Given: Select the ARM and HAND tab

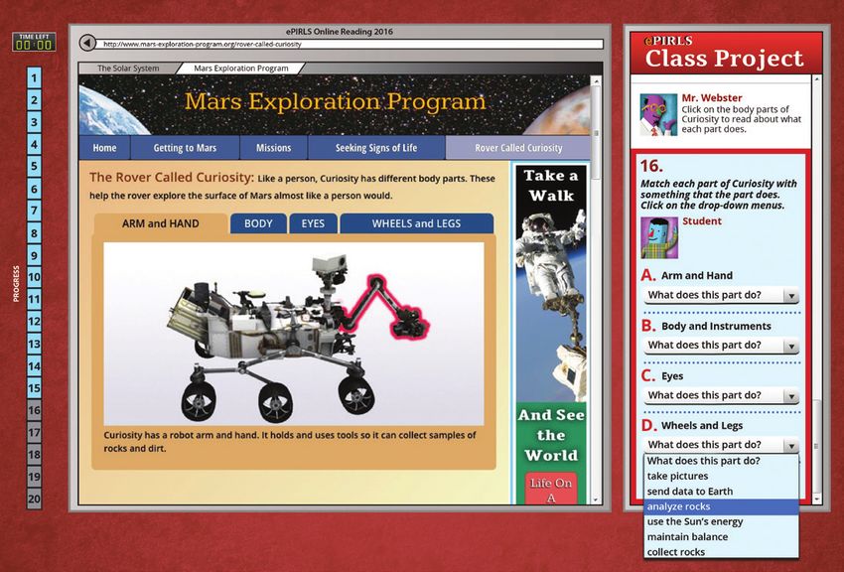Looking at the screenshot, I should click(161, 223).
